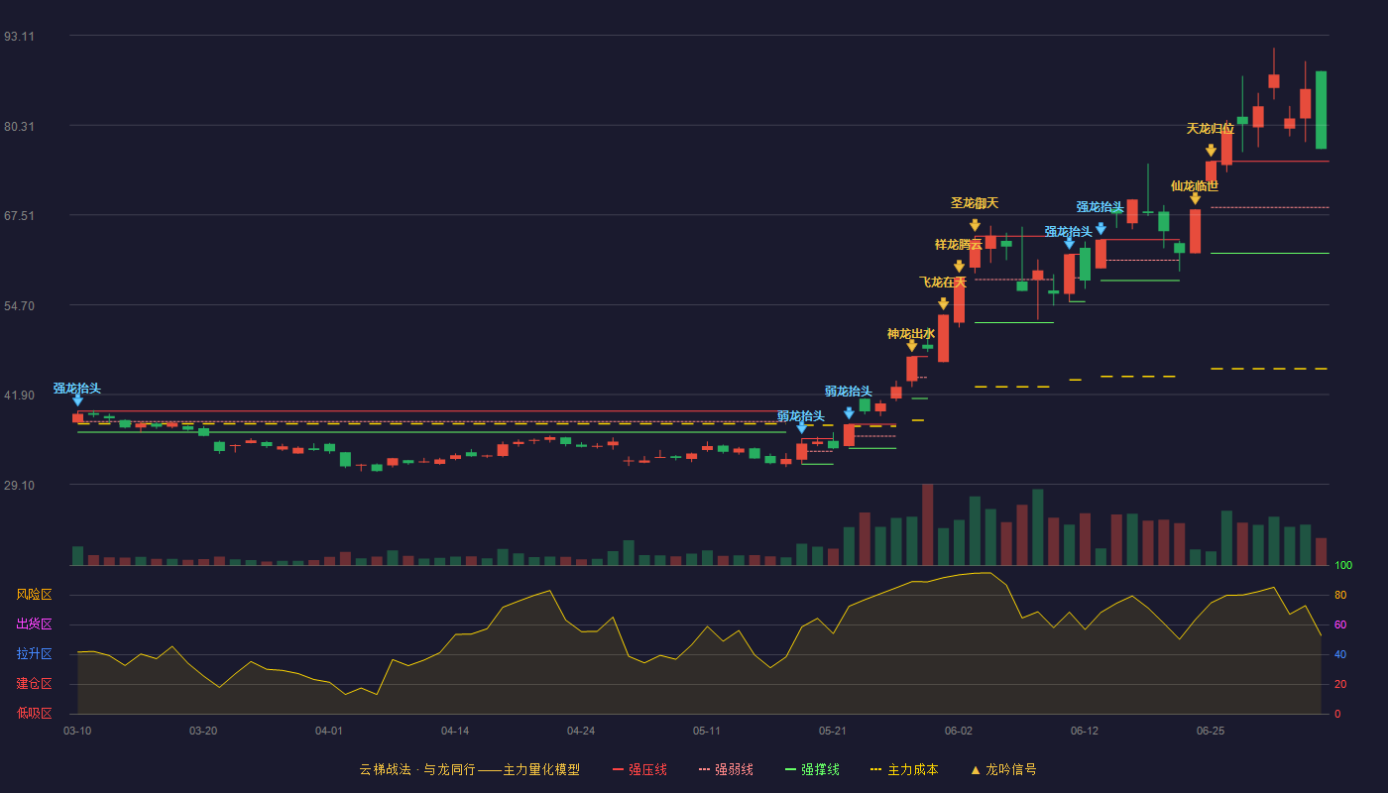Toggle the 强压线 legend series
The width and height of the screenshot is (1388, 793).
point(639,769)
